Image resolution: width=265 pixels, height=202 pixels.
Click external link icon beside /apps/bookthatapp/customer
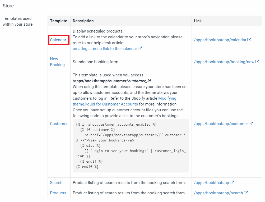pyautogui.click(x=251, y=123)
